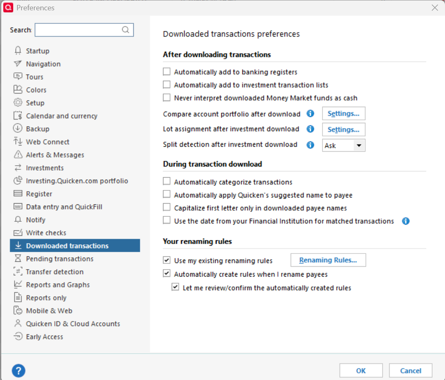This screenshot has width=445, height=380.
Task: Click the Data entry keyboard icon
Action: click(18, 206)
